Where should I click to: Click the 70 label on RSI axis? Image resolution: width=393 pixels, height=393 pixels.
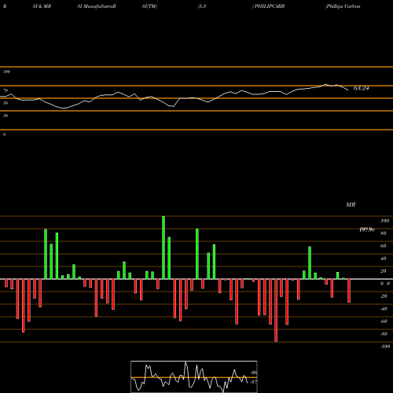(x=6, y=90)
